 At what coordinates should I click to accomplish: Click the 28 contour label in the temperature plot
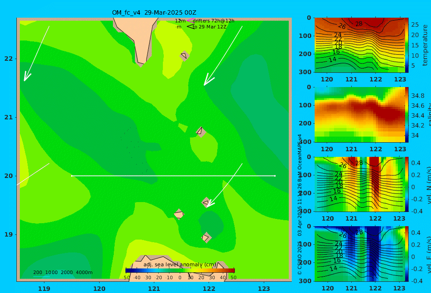(359, 24)
